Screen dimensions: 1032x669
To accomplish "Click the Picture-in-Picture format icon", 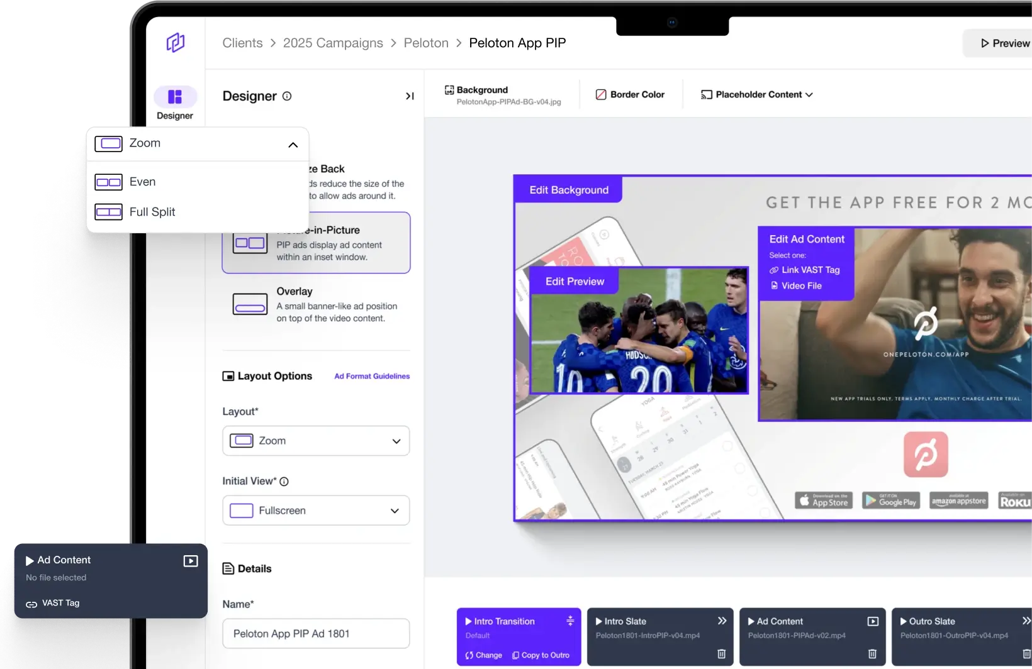I will click(250, 243).
